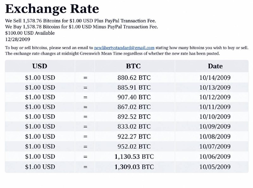This screenshot has height=188, width=253.
Task: Click the Exchange Rate page heading
Action: (52, 9)
